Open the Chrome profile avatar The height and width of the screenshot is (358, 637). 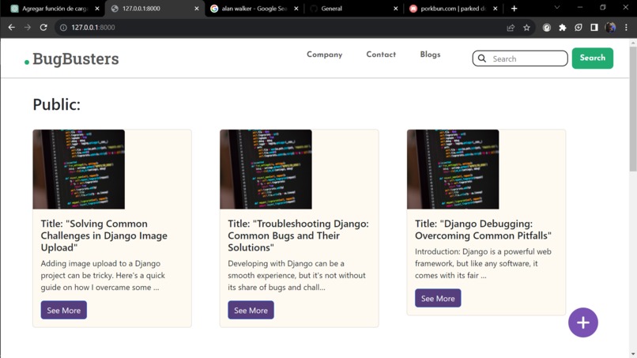[x=610, y=27]
